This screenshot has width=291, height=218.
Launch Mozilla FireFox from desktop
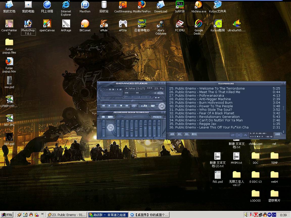pyautogui.click(x=142, y=7)
